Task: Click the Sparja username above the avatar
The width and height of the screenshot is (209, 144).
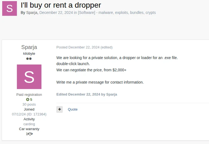Action: [x=29, y=47]
